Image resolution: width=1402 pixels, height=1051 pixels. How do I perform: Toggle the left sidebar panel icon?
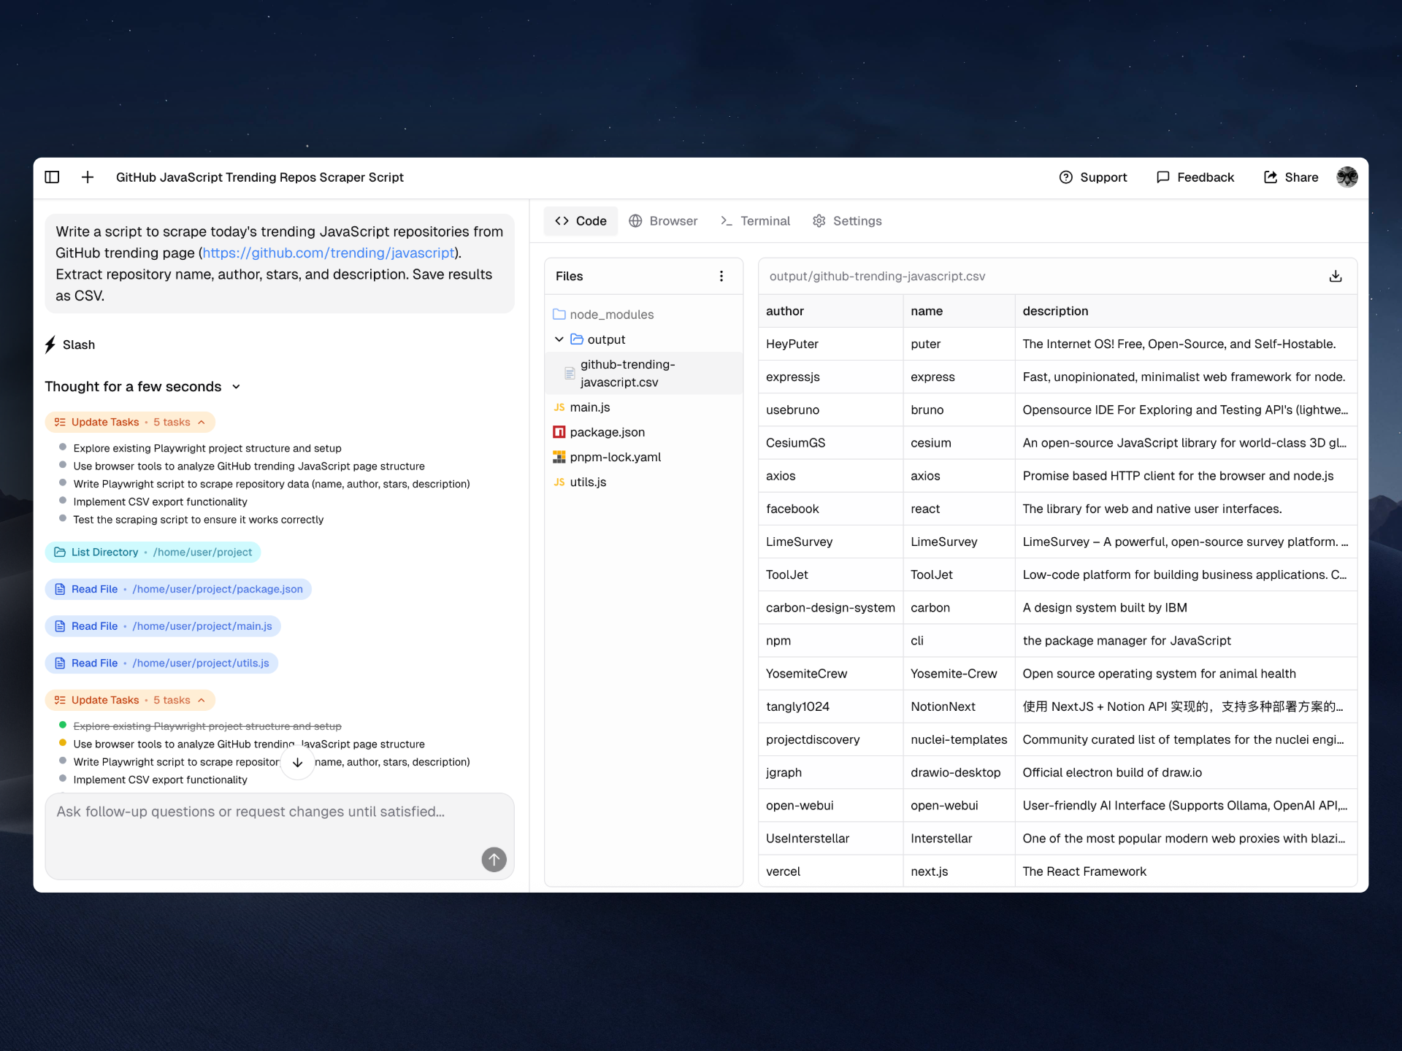point(52,177)
